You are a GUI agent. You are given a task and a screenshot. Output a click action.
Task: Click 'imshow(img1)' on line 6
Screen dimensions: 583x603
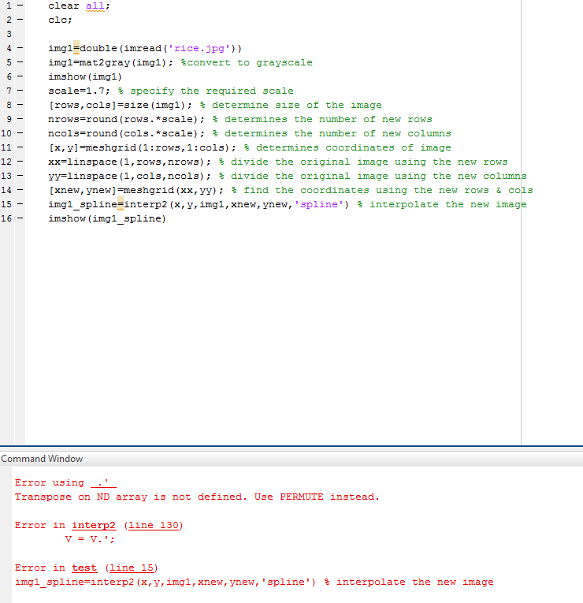pos(85,77)
